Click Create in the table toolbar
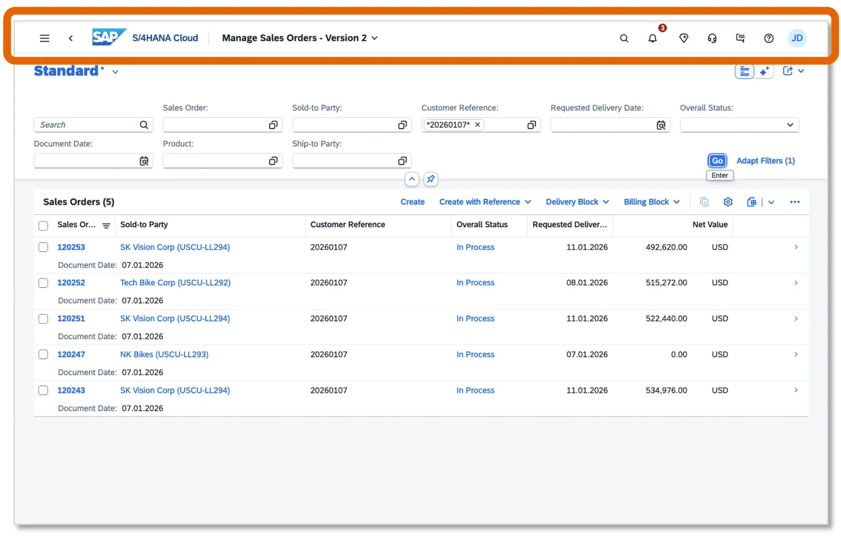841x536 pixels. [412, 202]
